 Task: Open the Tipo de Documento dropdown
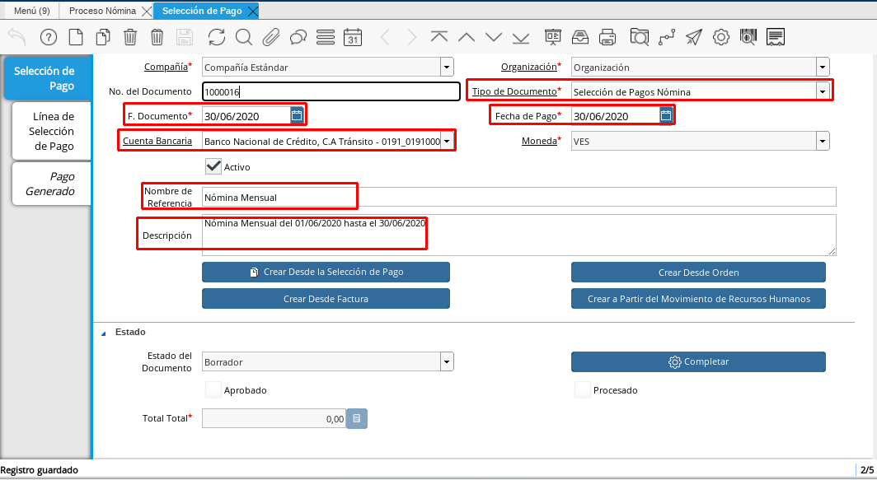823,91
